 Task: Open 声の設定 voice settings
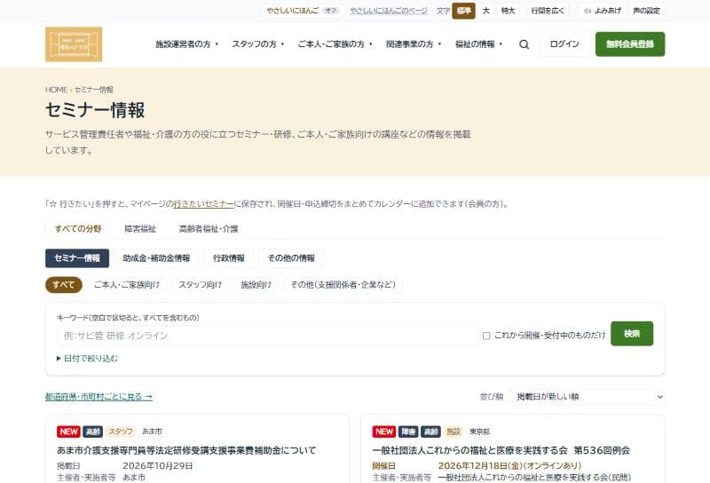coord(646,11)
